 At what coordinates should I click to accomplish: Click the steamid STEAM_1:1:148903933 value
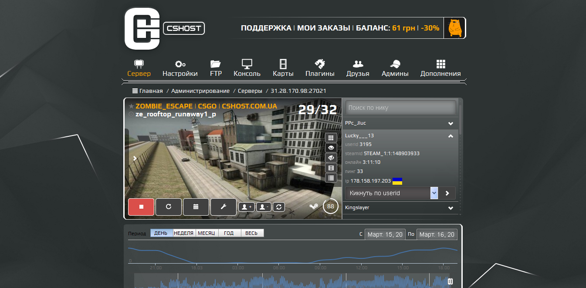(392, 153)
